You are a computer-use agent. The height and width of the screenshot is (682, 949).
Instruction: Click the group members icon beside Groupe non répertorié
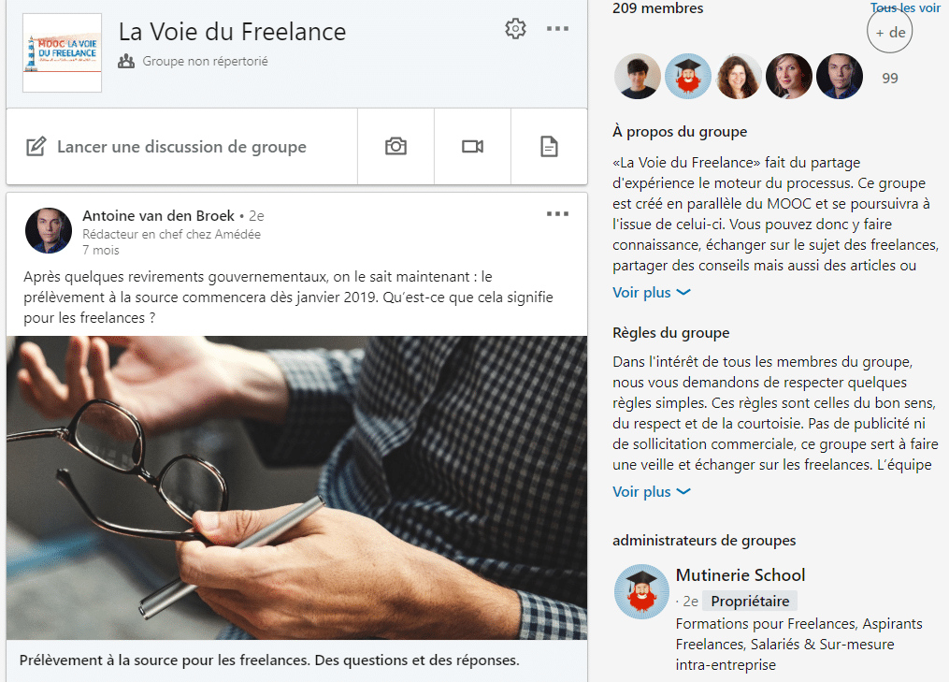click(126, 61)
